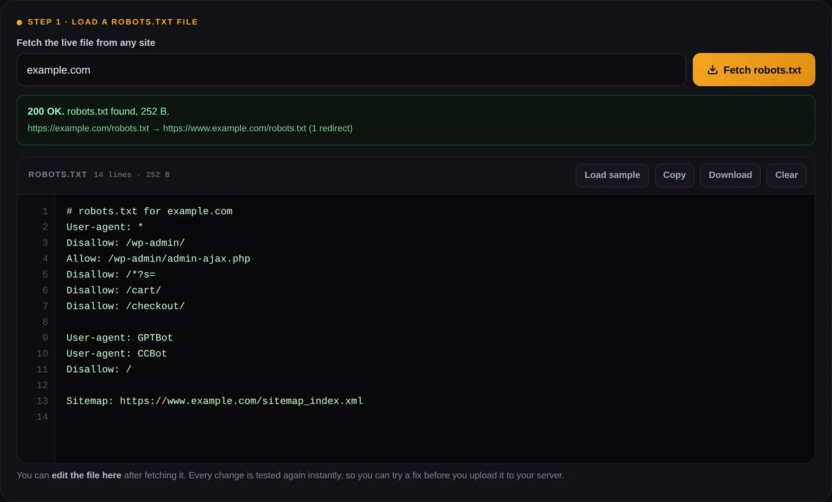Viewport: 832px width, 502px height.
Task: Click the '14 lines · 252 B' file info
Action: click(x=131, y=175)
